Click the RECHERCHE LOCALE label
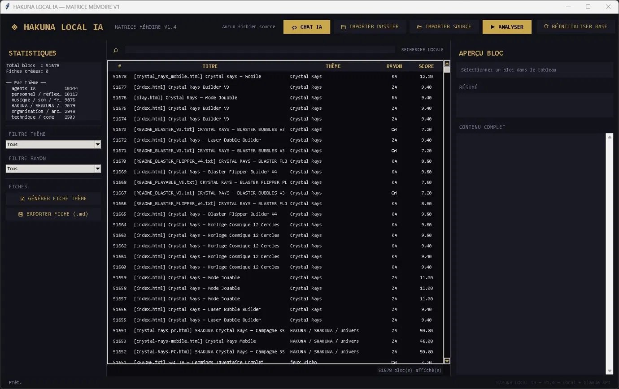619x389 pixels. 423,50
